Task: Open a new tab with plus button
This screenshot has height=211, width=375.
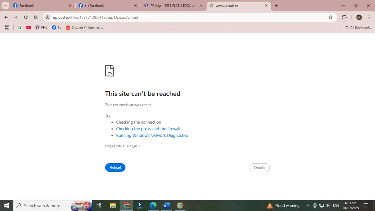Action: [x=276, y=6]
